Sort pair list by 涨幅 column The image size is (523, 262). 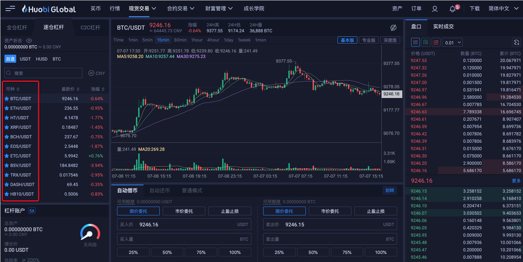[x=98, y=89]
